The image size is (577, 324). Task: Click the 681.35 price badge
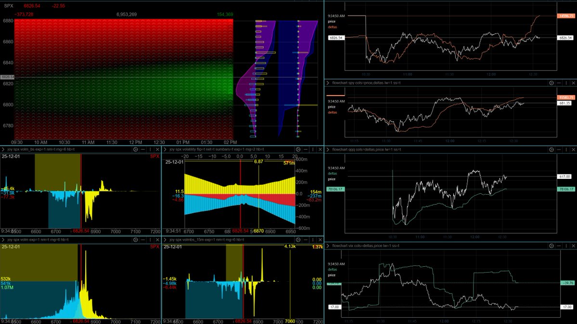pyautogui.click(x=565, y=103)
